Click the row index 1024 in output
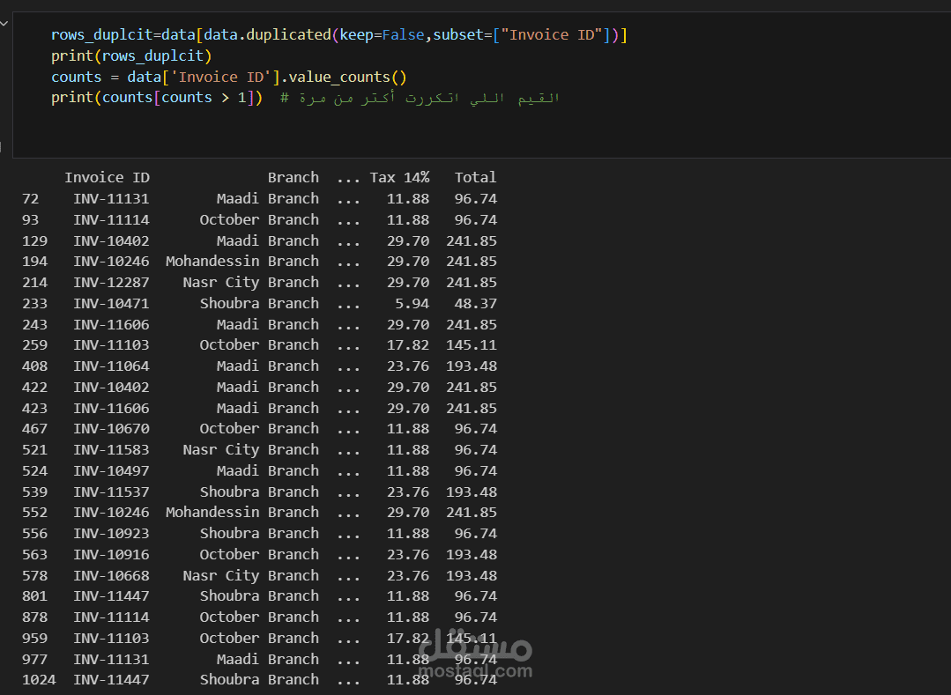 35,680
